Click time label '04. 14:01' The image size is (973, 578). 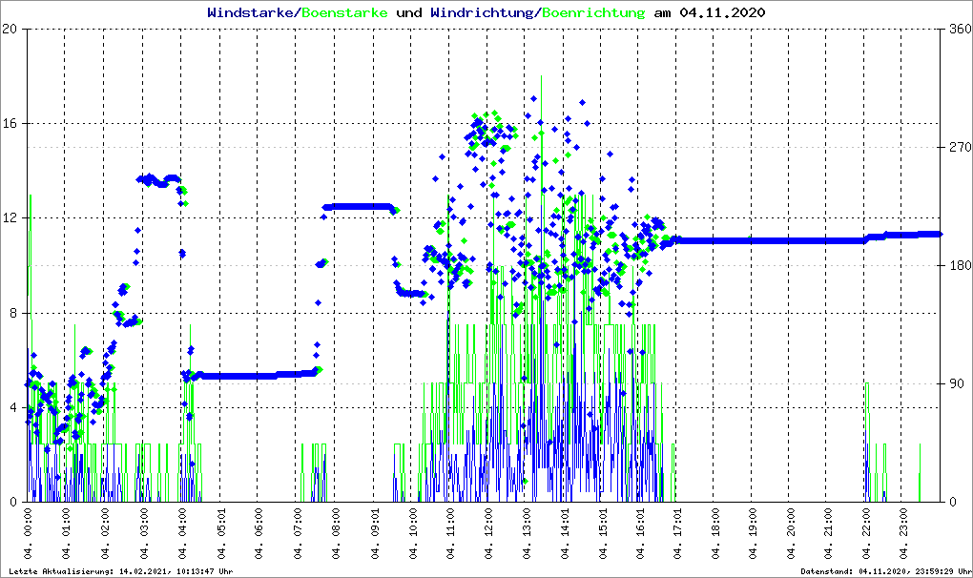click(x=565, y=533)
